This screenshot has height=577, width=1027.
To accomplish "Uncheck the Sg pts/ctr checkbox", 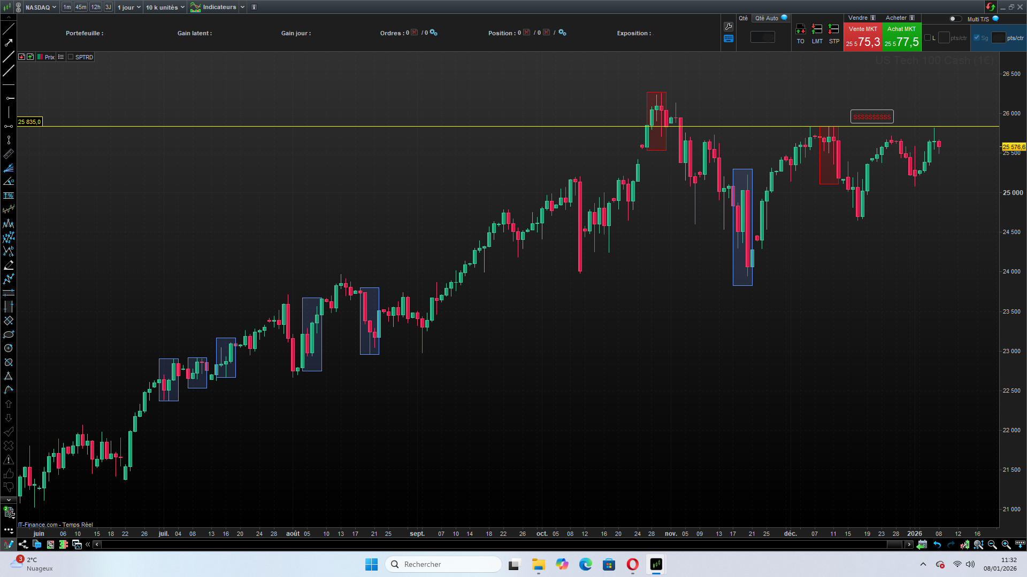I will coord(977,37).
